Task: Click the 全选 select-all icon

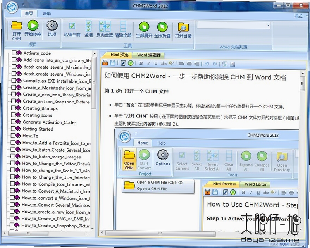Action: pos(89,26)
